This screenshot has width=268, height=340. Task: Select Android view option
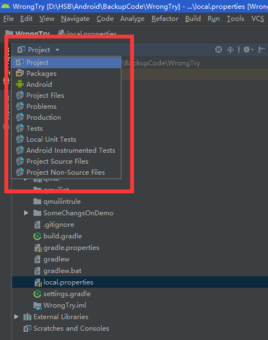coord(66,85)
